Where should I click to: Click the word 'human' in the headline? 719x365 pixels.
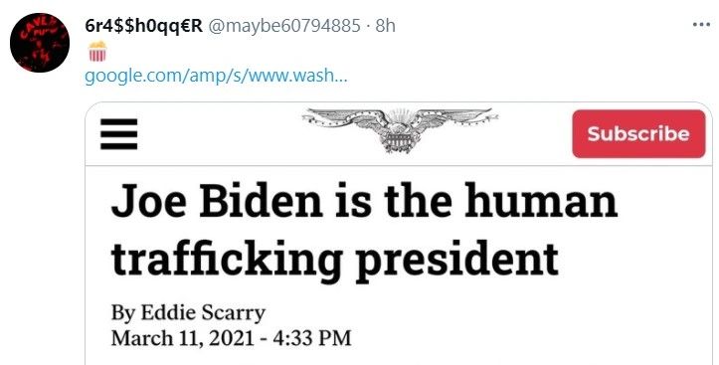541,201
